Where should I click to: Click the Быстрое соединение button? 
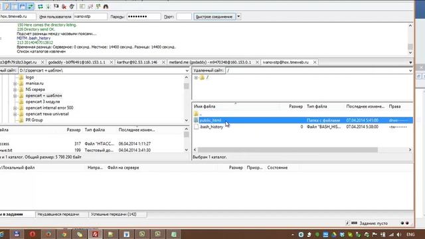[214, 17]
